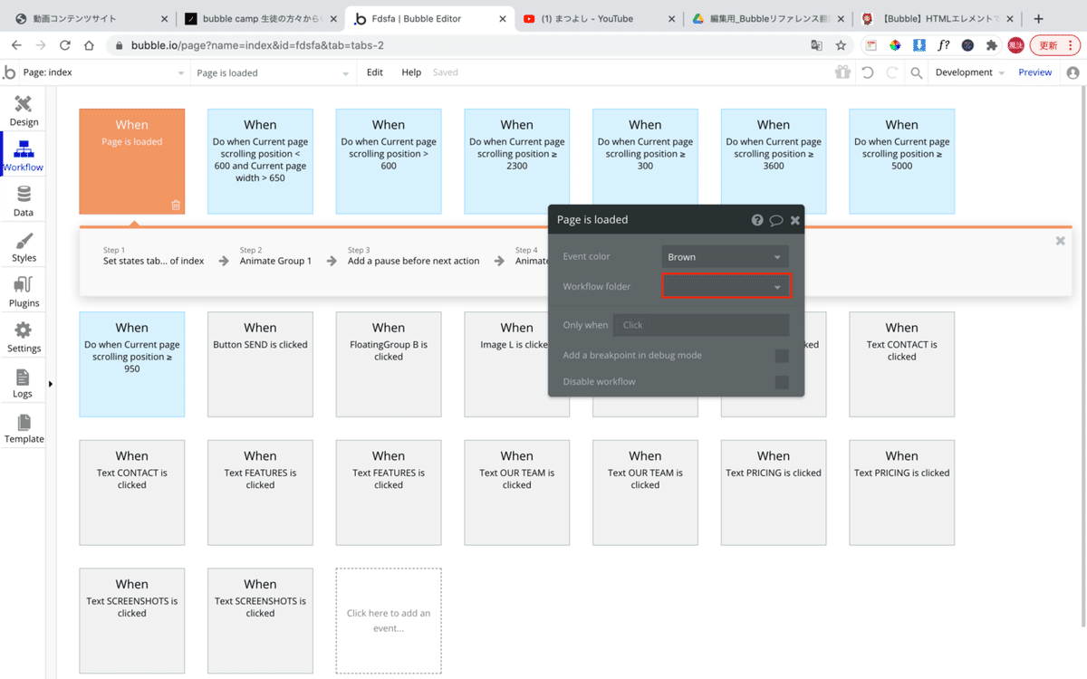
Task: Close the workflow steps panel
Action: coord(1061,241)
